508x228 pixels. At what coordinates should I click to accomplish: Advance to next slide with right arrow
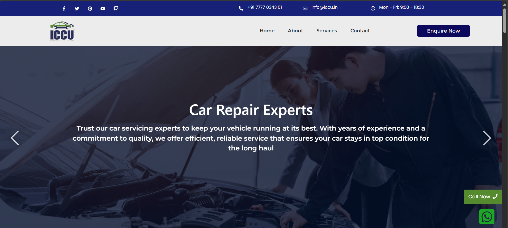click(x=487, y=138)
